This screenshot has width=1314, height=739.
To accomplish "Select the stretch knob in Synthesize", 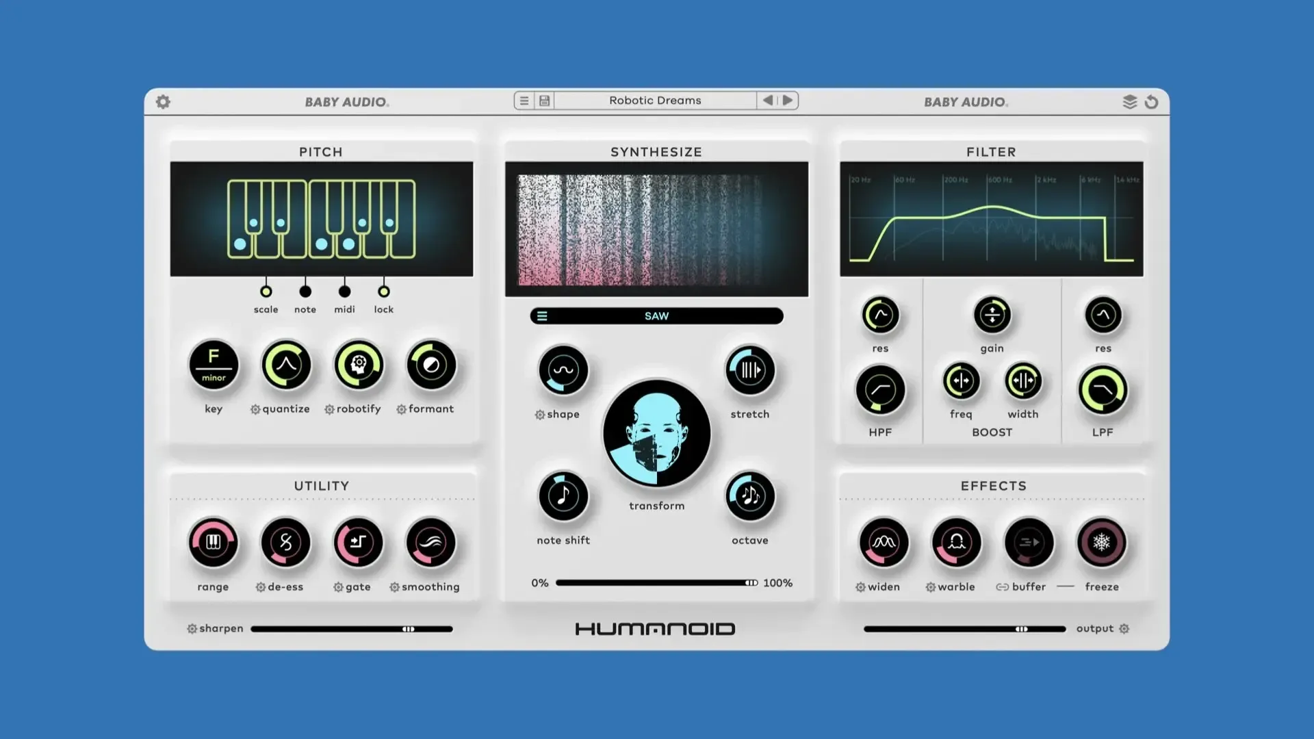I will (749, 370).
